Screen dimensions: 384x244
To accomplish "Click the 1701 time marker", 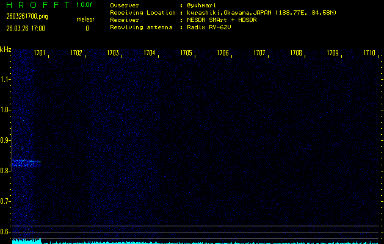I will pyautogui.click(x=40, y=52).
